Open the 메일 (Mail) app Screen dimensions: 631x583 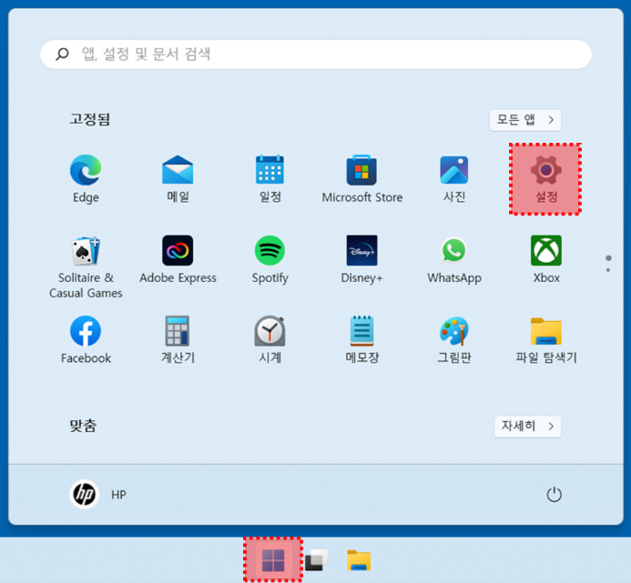[x=178, y=178]
